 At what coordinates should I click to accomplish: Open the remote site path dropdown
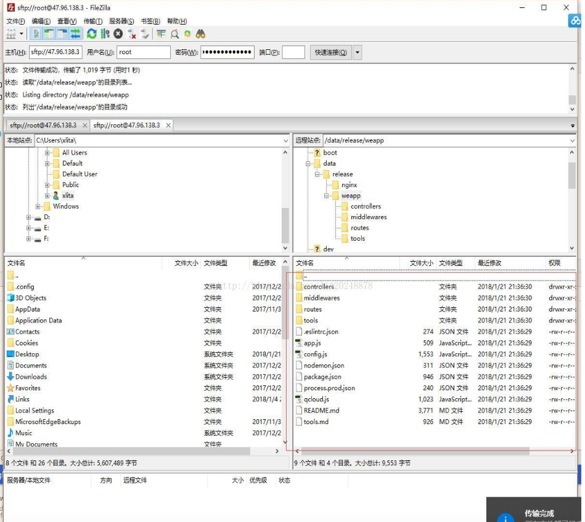[x=572, y=140]
